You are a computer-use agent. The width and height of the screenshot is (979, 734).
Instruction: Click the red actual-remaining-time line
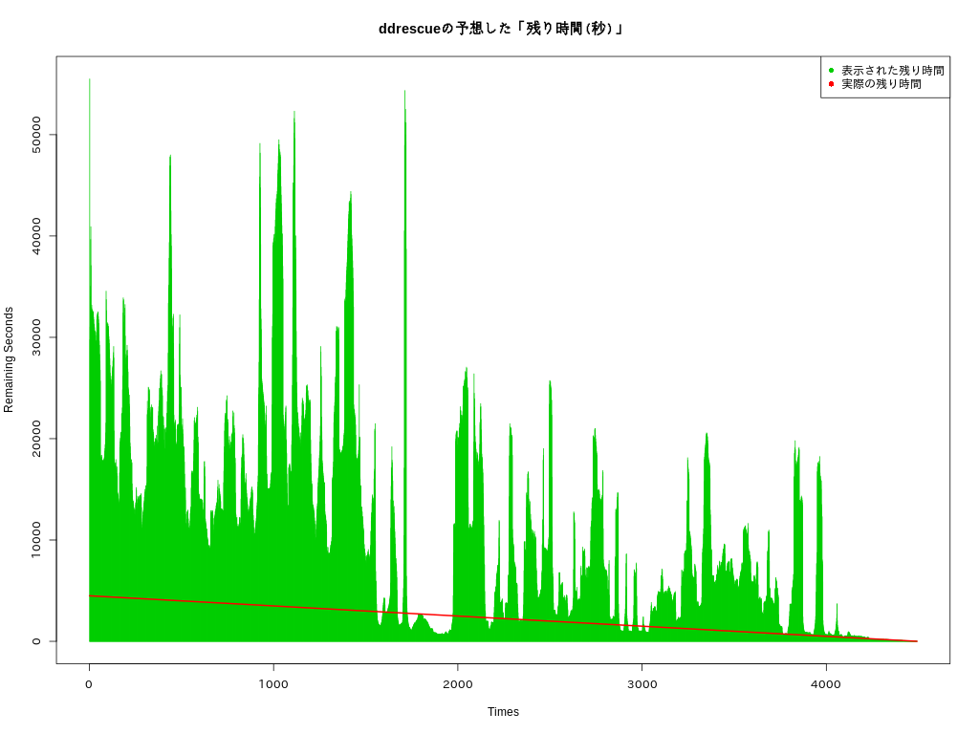[x=503, y=618]
